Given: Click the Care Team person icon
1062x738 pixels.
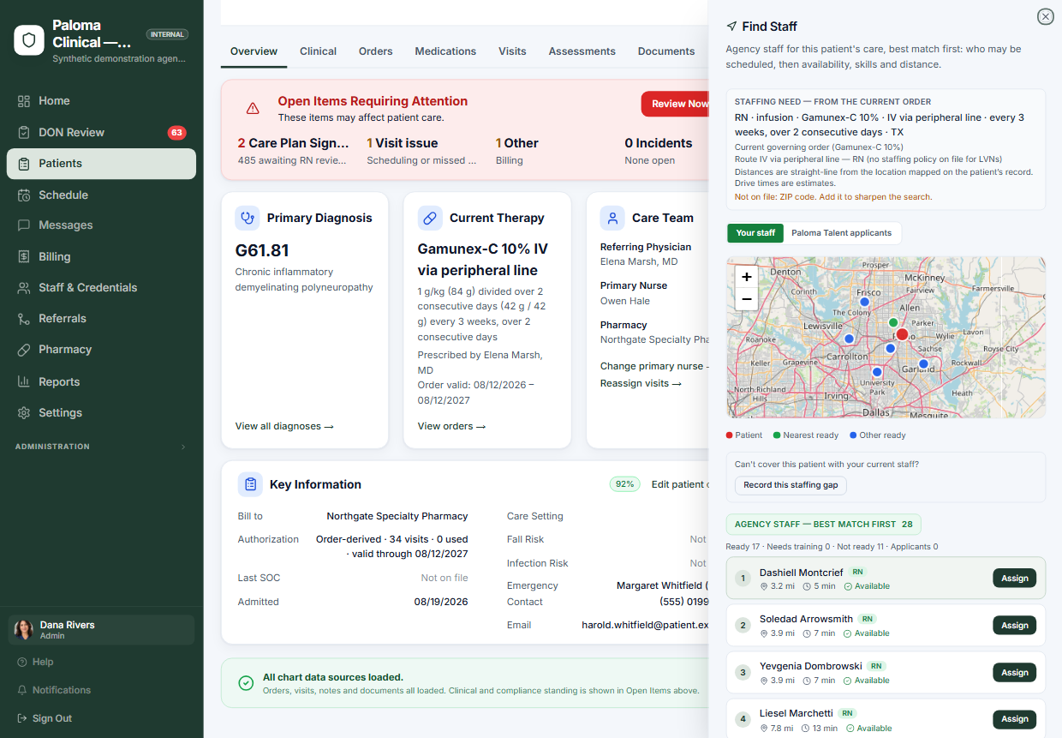Looking at the screenshot, I should pyautogui.click(x=612, y=218).
